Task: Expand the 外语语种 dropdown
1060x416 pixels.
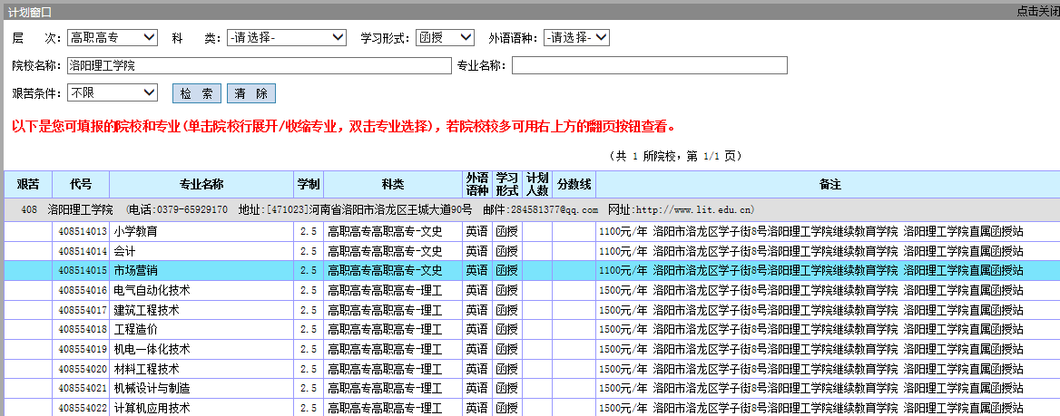Action: (x=575, y=37)
